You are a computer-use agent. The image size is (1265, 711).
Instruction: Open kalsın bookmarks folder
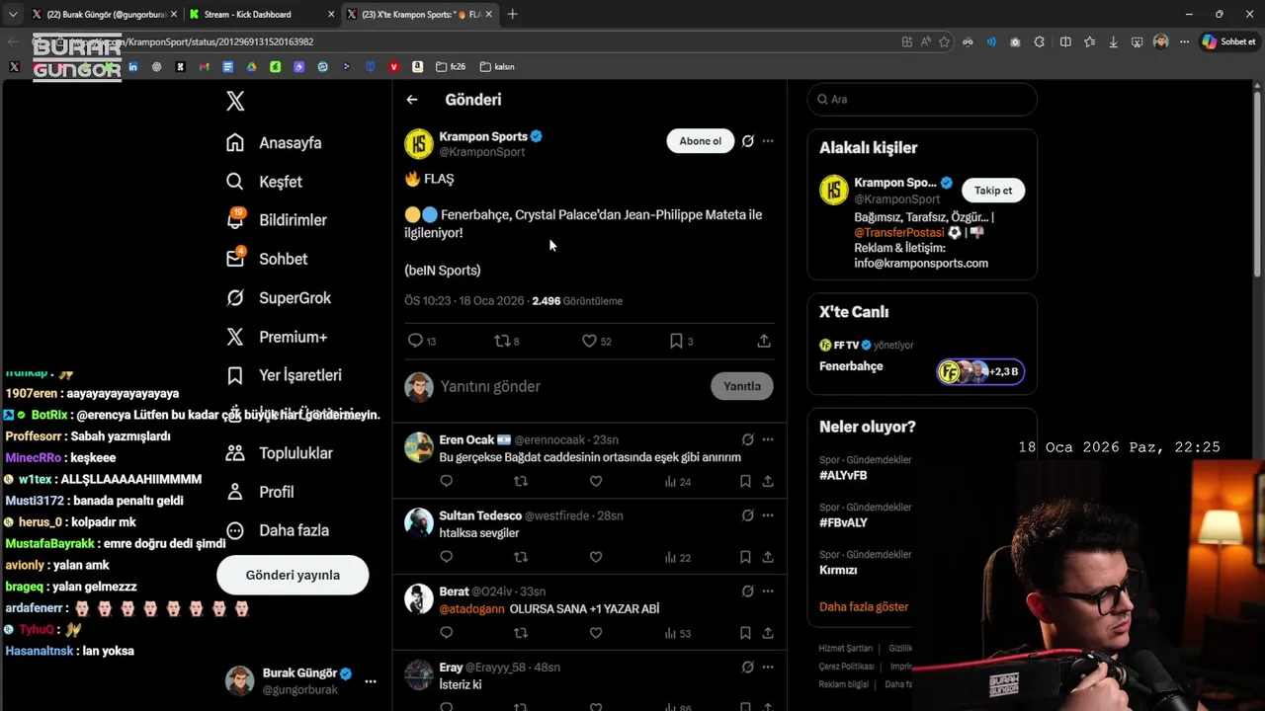point(497,67)
